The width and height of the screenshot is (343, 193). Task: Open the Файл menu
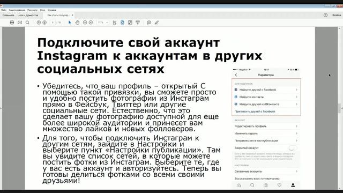(x=4, y=10)
